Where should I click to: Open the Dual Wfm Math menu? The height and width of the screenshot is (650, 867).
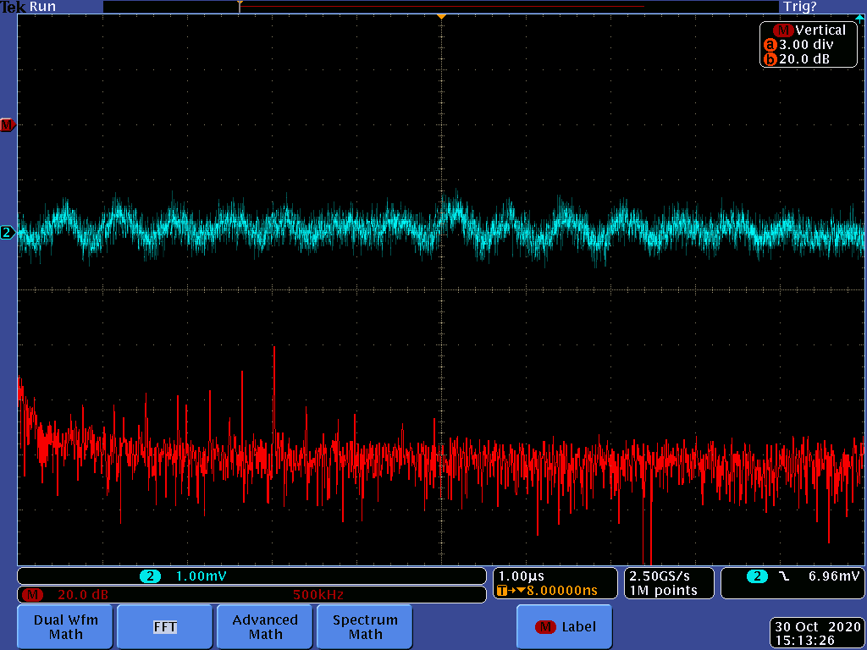point(66,626)
